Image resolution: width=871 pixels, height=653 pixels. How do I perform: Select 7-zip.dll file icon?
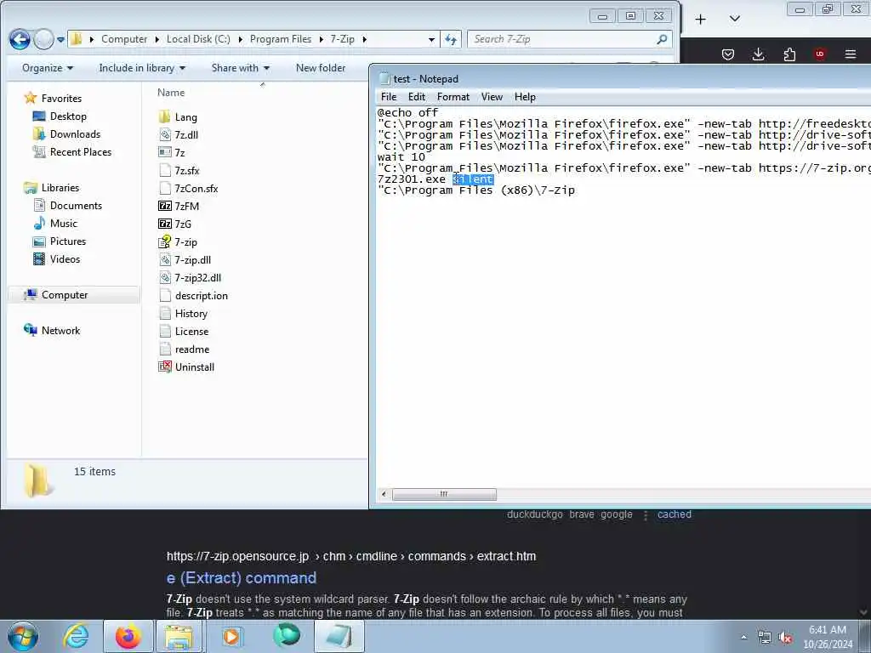164,260
